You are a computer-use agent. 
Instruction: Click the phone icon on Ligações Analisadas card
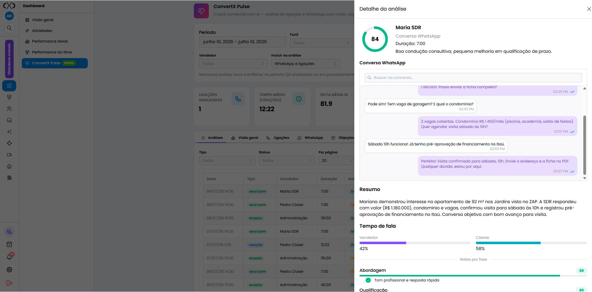point(238,99)
